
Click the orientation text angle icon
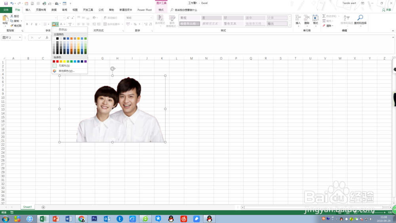click(94, 18)
